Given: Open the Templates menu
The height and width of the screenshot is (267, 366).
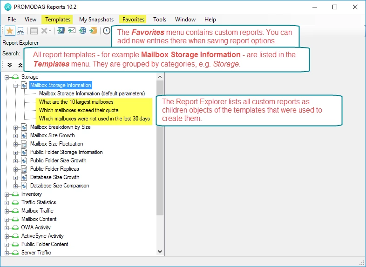Looking at the screenshot, I should [x=58, y=20].
